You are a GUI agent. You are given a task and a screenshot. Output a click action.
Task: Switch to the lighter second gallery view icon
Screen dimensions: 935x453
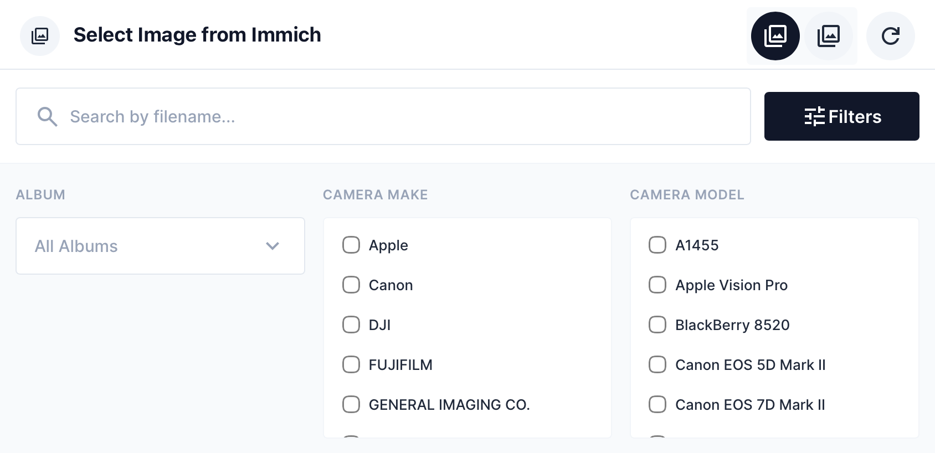point(829,35)
